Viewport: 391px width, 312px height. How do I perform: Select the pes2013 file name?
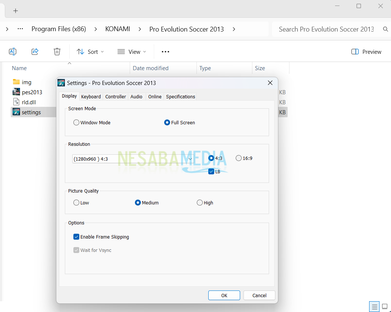[x=32, y=92]
